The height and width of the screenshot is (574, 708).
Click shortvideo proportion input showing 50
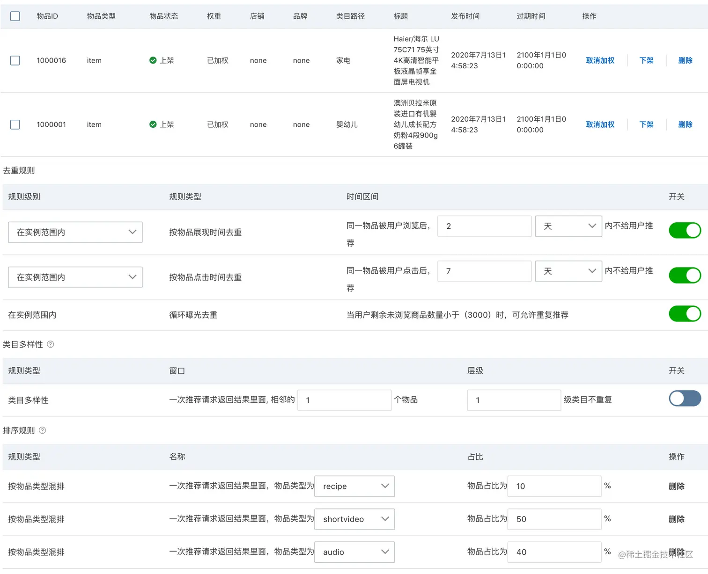[x=554, y=519]
